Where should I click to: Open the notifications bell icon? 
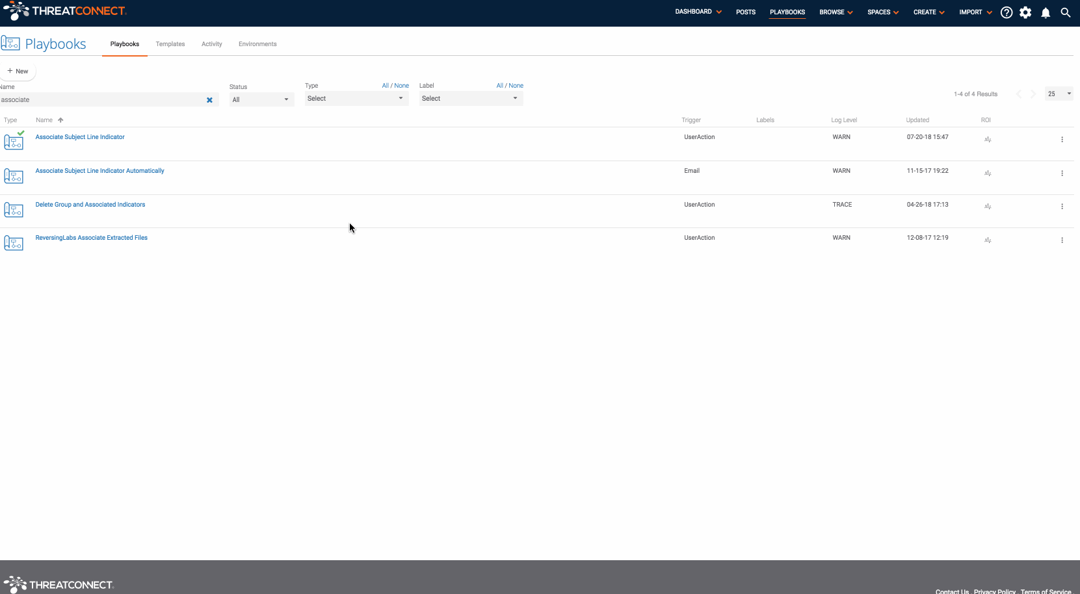coord(1046,12)
